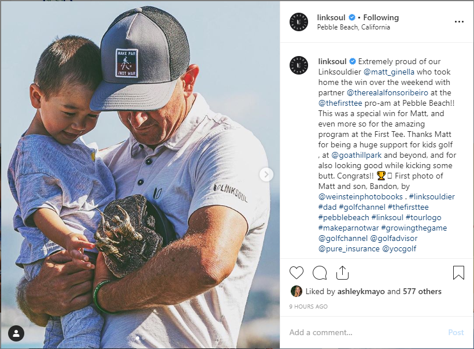Open @therealalfonsoribeiro mention
This screenshot has width=474, height=349.
(387, 93)
